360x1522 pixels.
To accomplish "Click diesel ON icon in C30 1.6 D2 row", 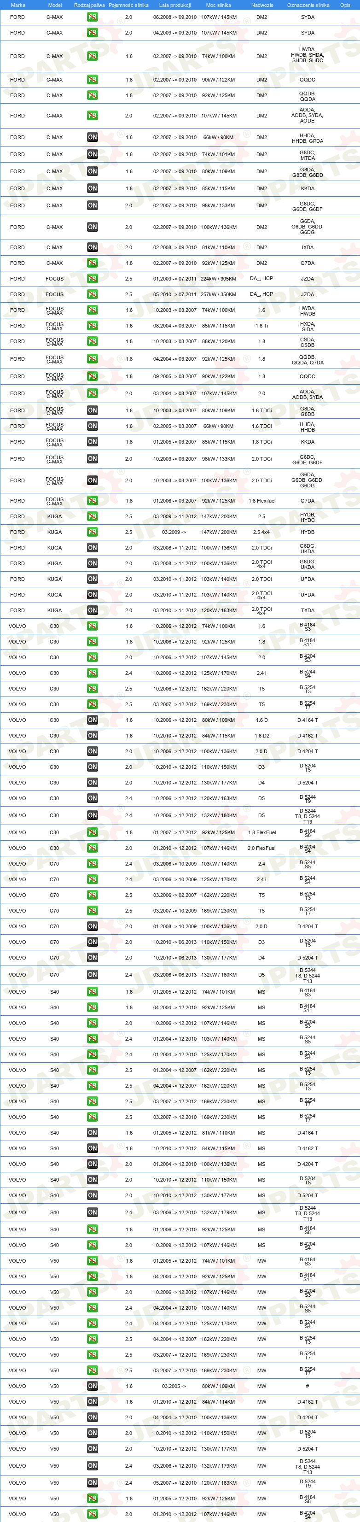I will tap(93, 736).
